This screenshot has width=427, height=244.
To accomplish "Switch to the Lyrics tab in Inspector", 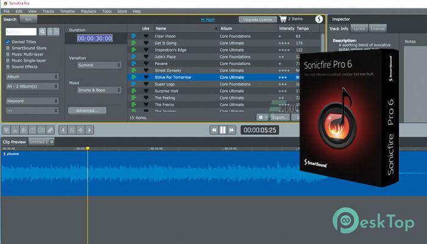I will (359, 29).
